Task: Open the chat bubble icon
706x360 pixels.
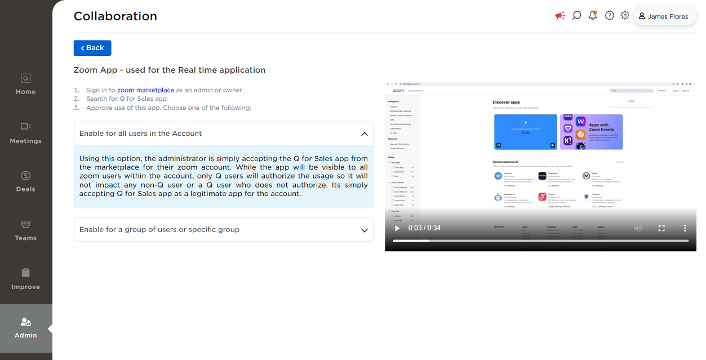Action: coord(576,16)
